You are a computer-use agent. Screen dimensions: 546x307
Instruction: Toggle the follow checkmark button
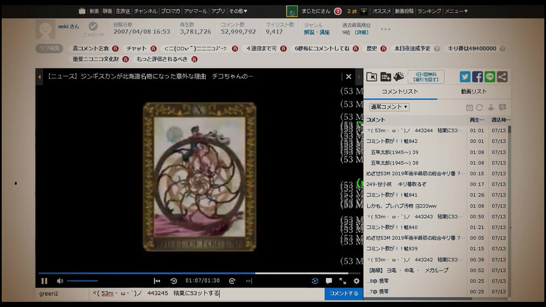coord(93,26)
